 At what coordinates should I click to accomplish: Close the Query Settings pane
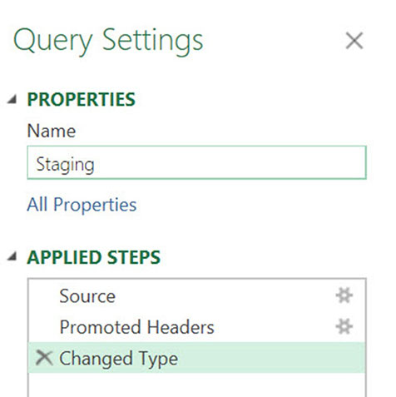(x=354, y=41)
